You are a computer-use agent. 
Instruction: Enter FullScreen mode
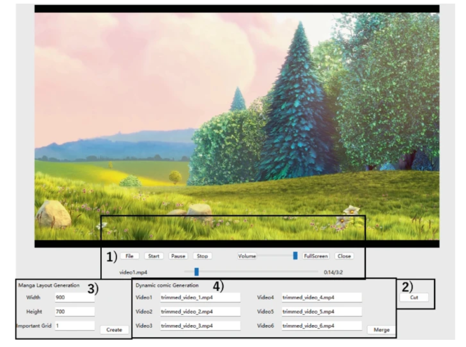(x=316, y=256)
